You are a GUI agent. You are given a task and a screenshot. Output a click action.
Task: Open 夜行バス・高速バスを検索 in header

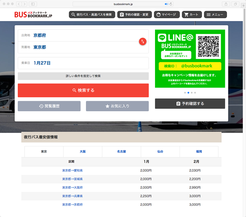(92, 15)
